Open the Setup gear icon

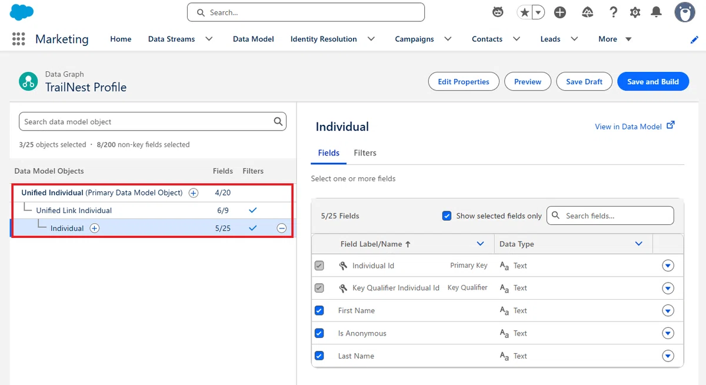click(635, 12)
